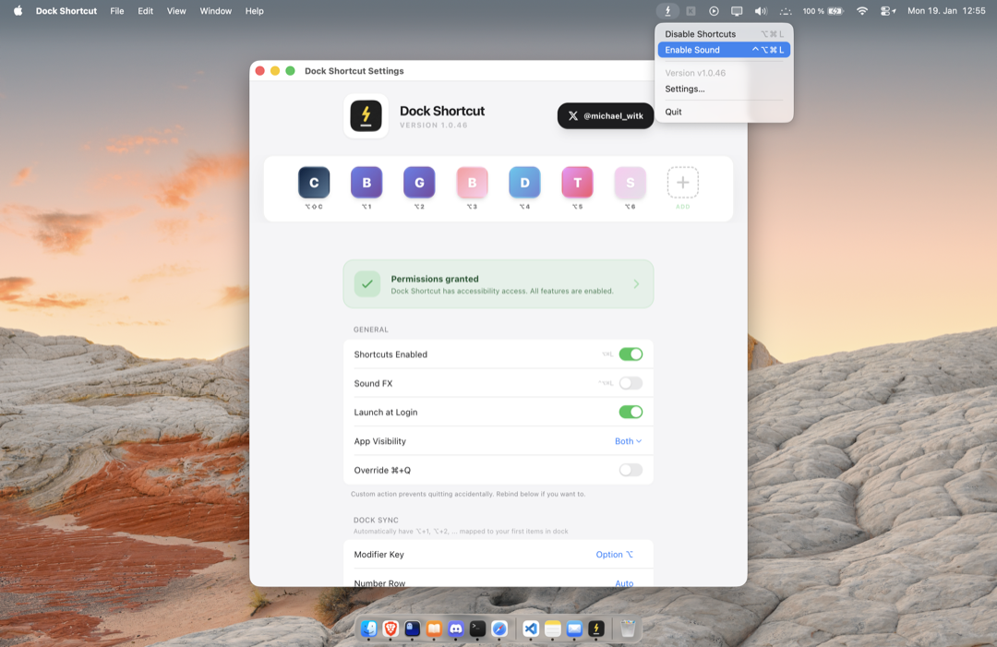The width and height of the screenshot is (997, 647).
Task: Select the dark C shortcut icon
Action: (314, 183)
